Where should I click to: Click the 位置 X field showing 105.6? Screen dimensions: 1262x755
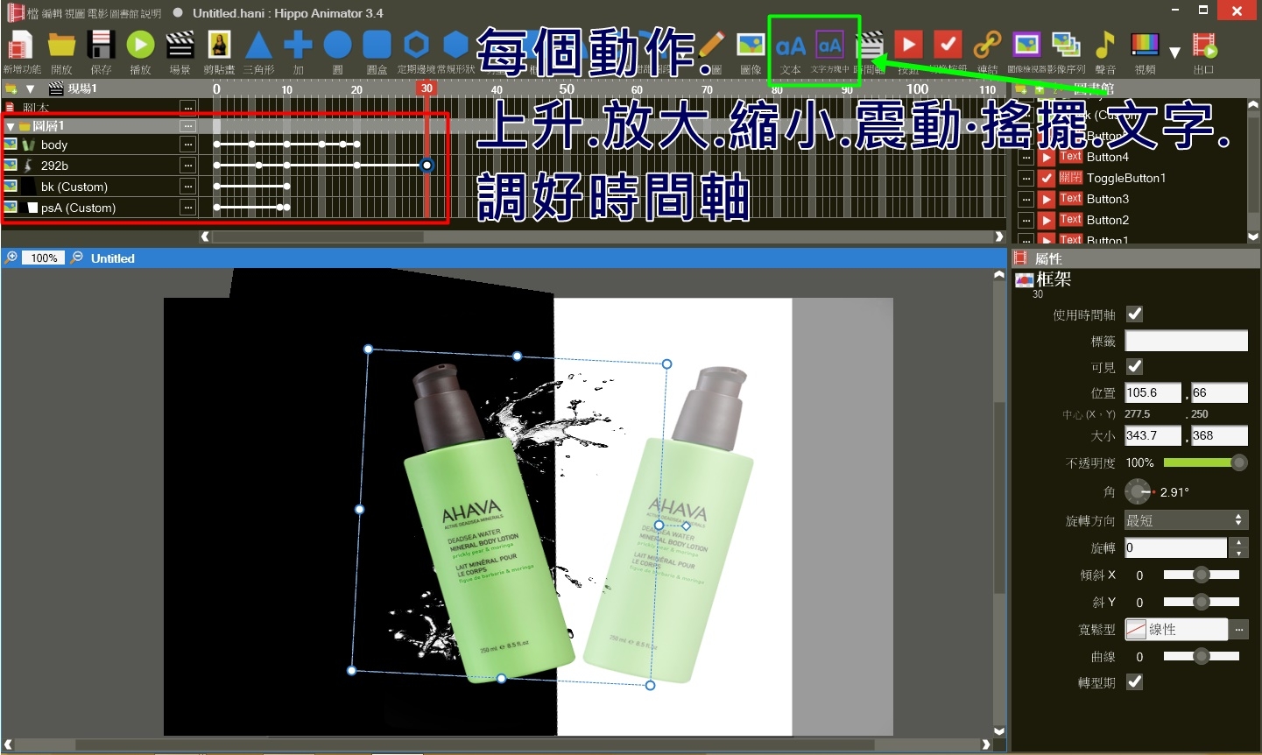pos(1153,392)
